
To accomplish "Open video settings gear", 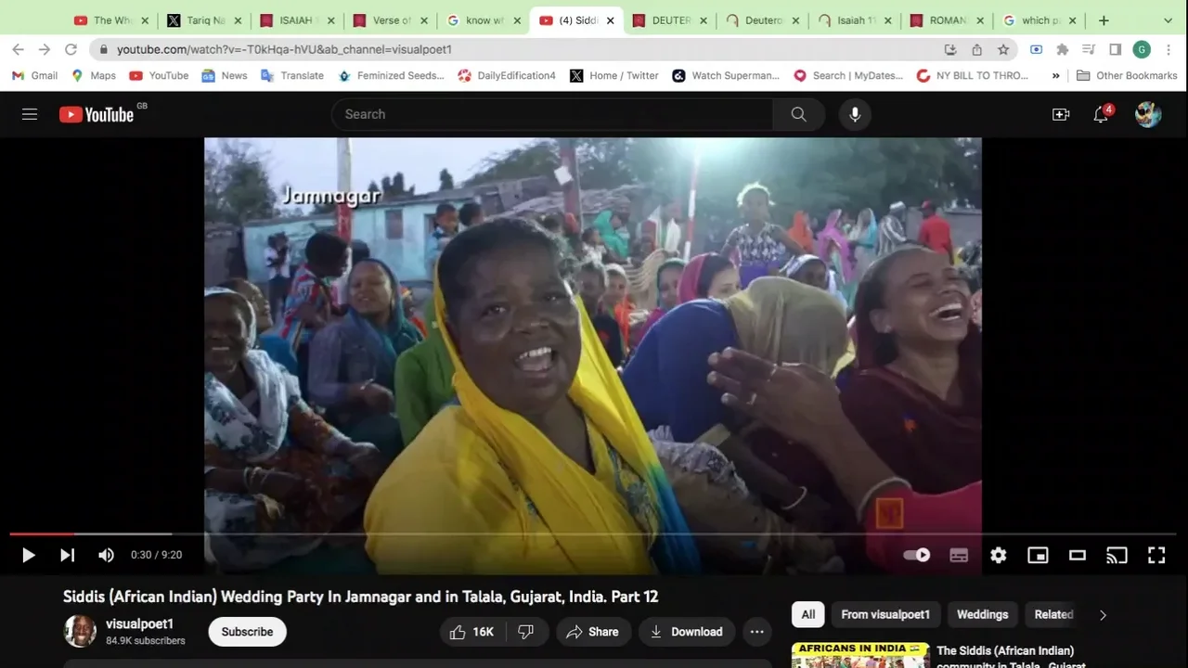I will click(x=999, y=555).
